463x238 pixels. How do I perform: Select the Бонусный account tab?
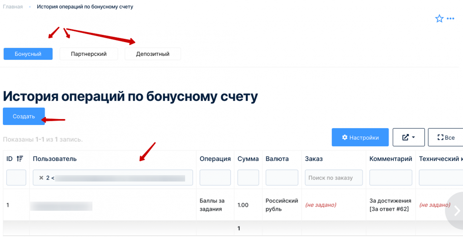click(28, 54)
